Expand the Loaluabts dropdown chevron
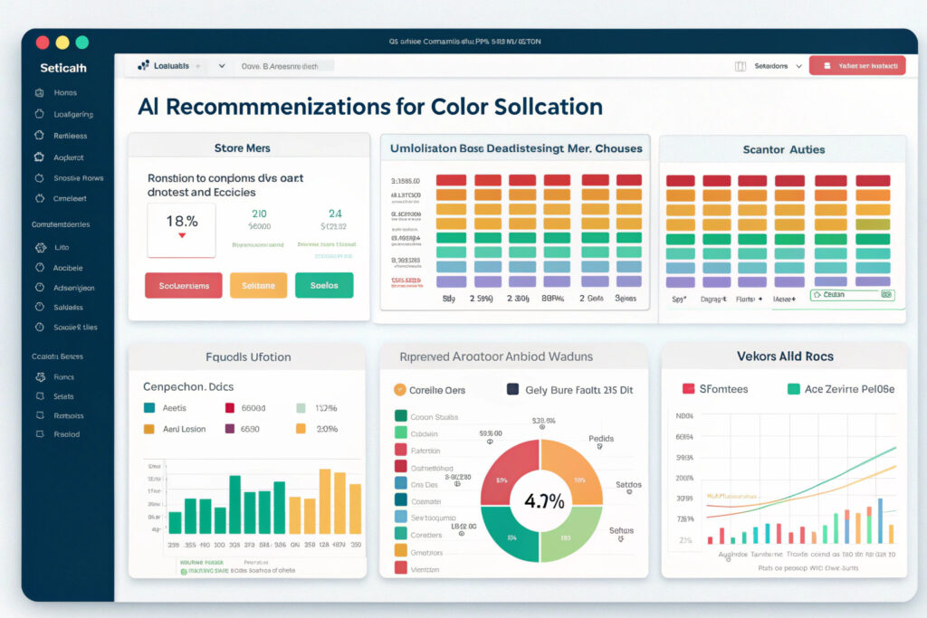The height and width of the screenshot is (618, 927). coord(222,66)
